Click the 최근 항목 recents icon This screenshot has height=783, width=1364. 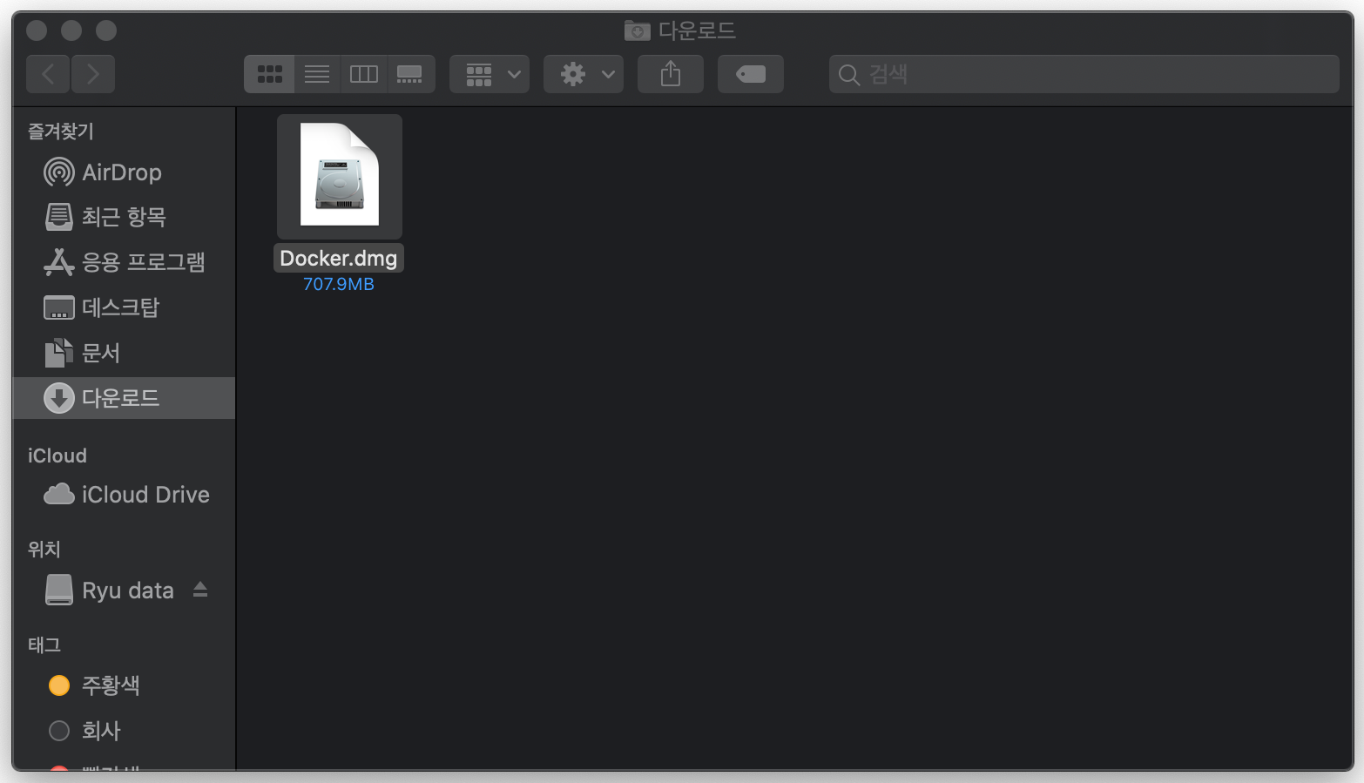click(x=58, y=217)
